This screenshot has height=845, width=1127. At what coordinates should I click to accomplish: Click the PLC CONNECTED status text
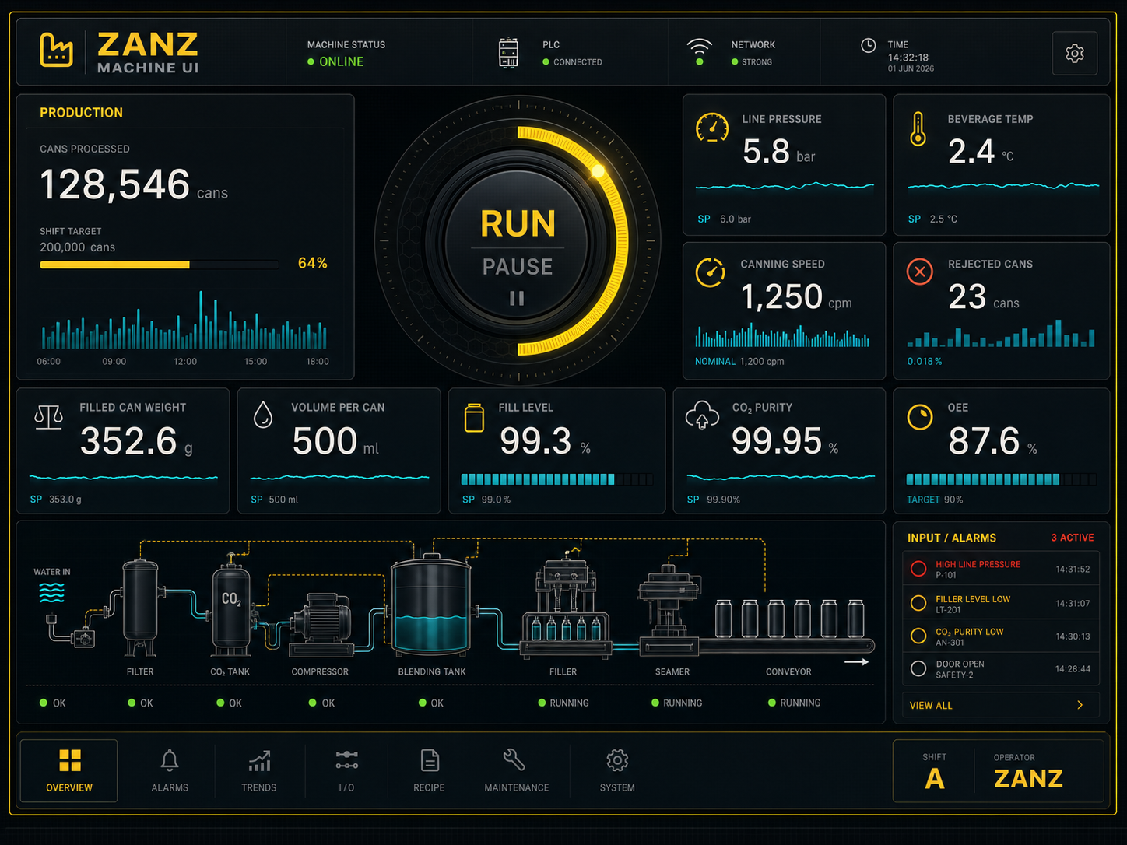pos(578,62)
